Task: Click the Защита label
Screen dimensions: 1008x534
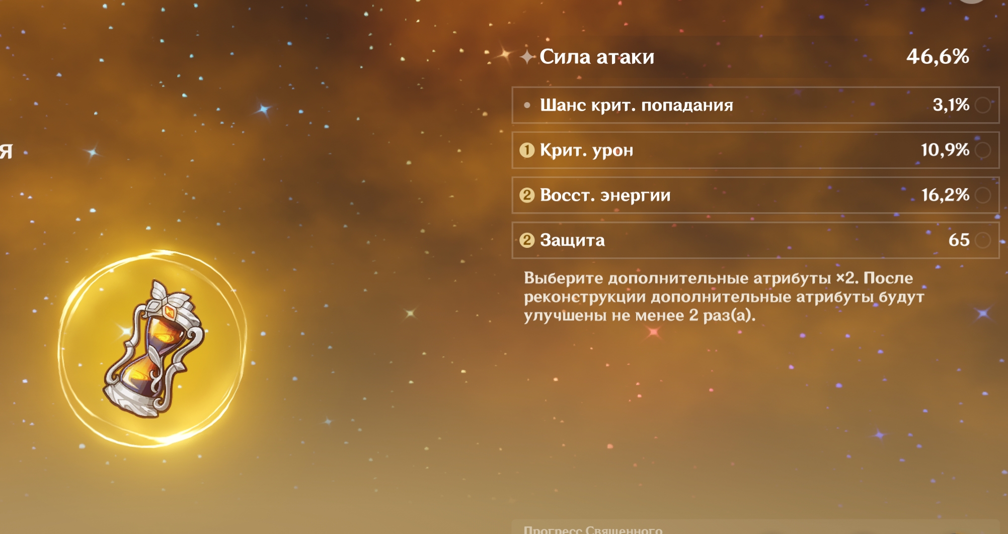Action: 572,240
